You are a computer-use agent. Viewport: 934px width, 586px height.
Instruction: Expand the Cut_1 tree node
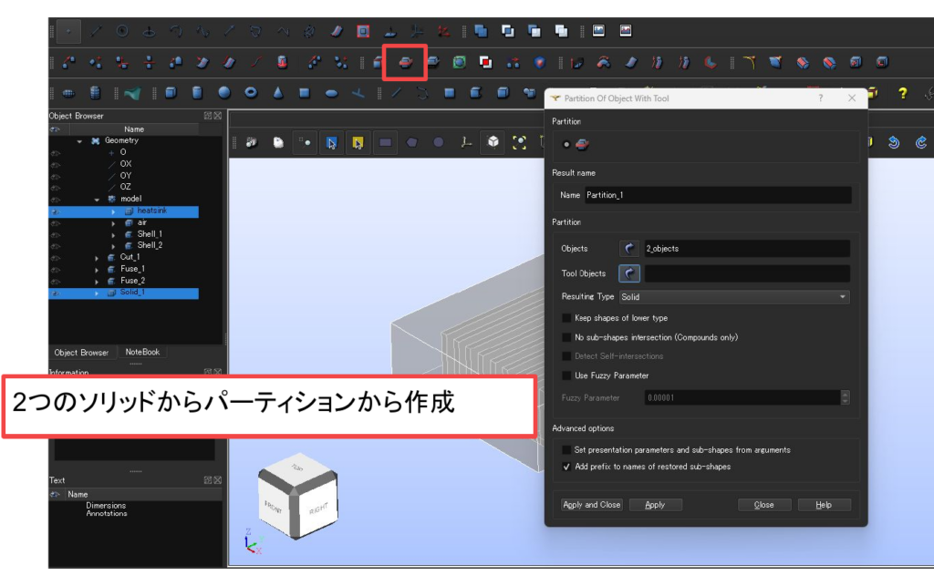[98, 258]
